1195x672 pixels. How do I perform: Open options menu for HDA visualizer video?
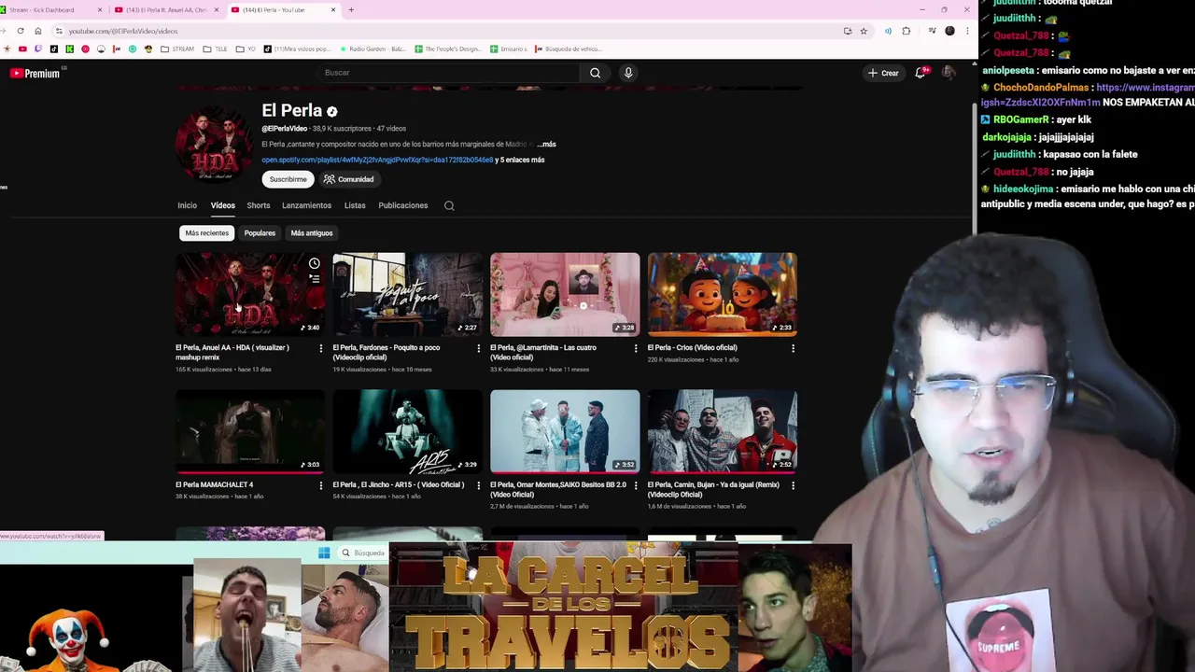coord(320,348)
